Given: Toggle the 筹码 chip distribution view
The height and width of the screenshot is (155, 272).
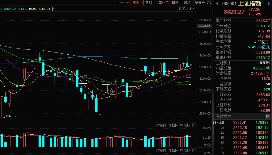Looking at the screenshot, I should pos(163,3).
